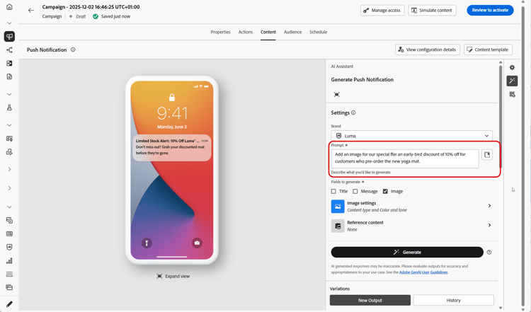Click the sidebar icon just below the flask section chevron
This screenshot has width=531, height=312.
9,139
